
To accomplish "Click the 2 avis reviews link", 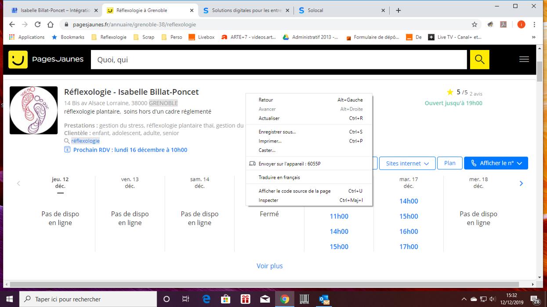I will pyautogui.click(x=476, y=93).
